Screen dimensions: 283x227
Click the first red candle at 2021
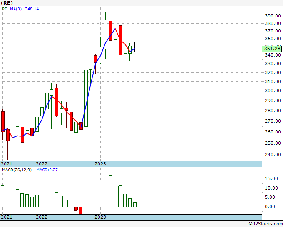click(3, 122)
